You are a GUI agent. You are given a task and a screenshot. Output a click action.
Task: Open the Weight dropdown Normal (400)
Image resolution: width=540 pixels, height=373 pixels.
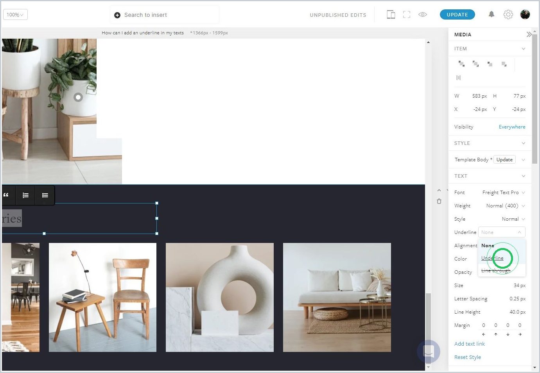tap(505, 206)
